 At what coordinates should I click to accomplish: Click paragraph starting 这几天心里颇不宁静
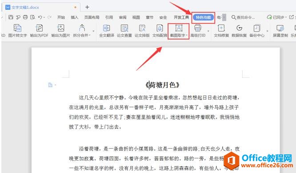point(154,112)
